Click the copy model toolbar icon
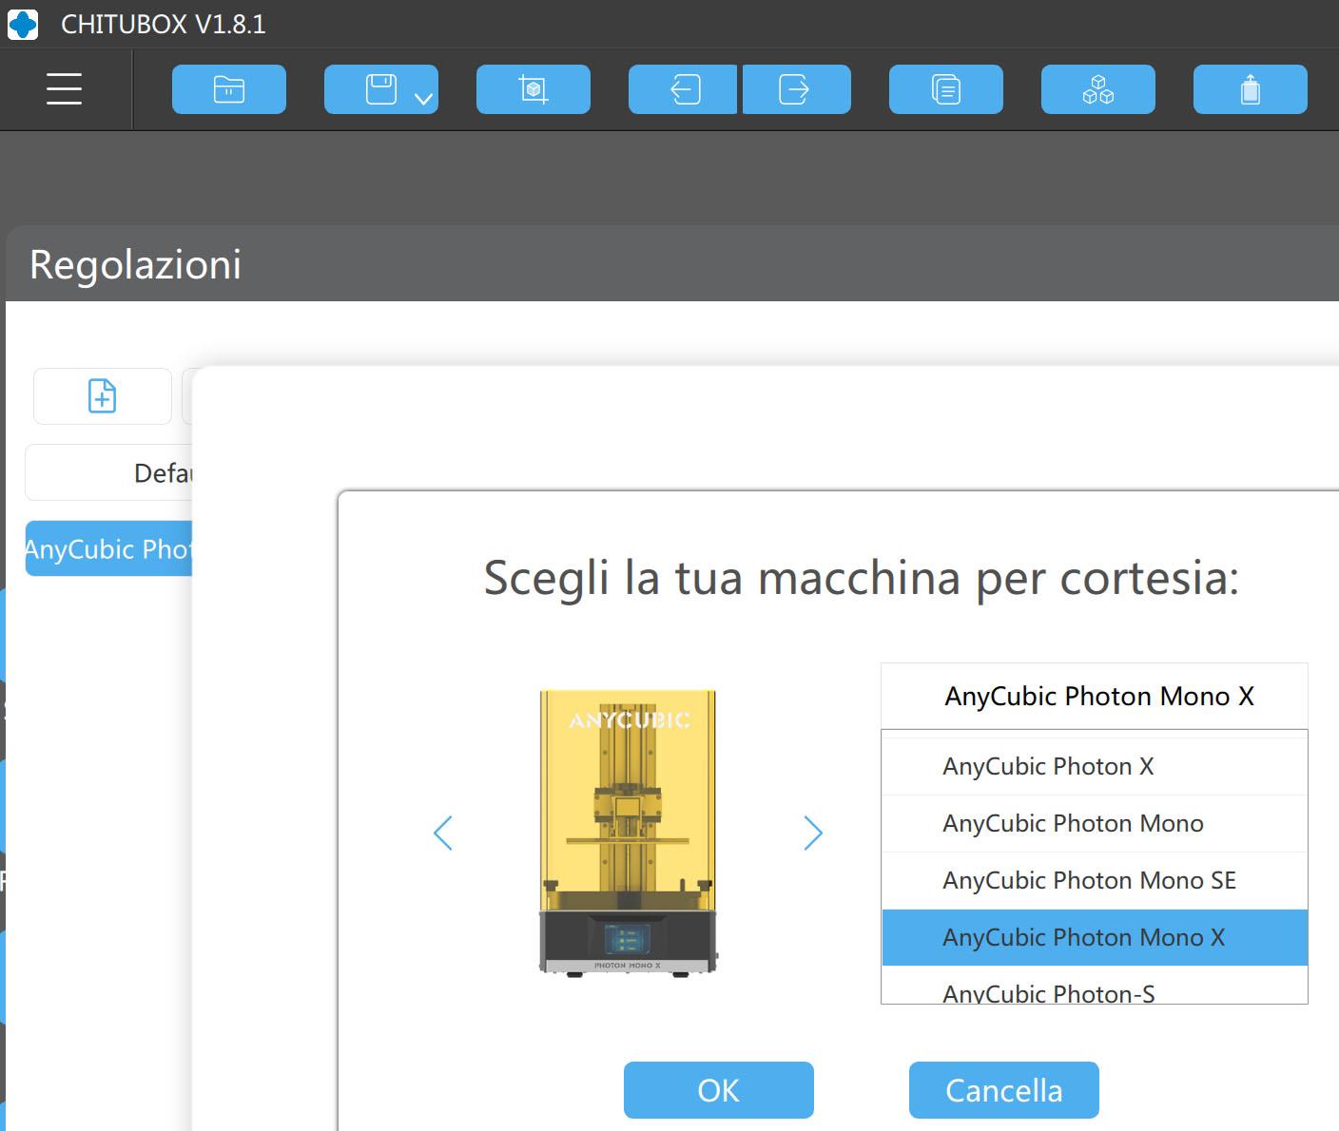Image resolution: width=1339 pixels, height=1131 pixels. [945, 89]
